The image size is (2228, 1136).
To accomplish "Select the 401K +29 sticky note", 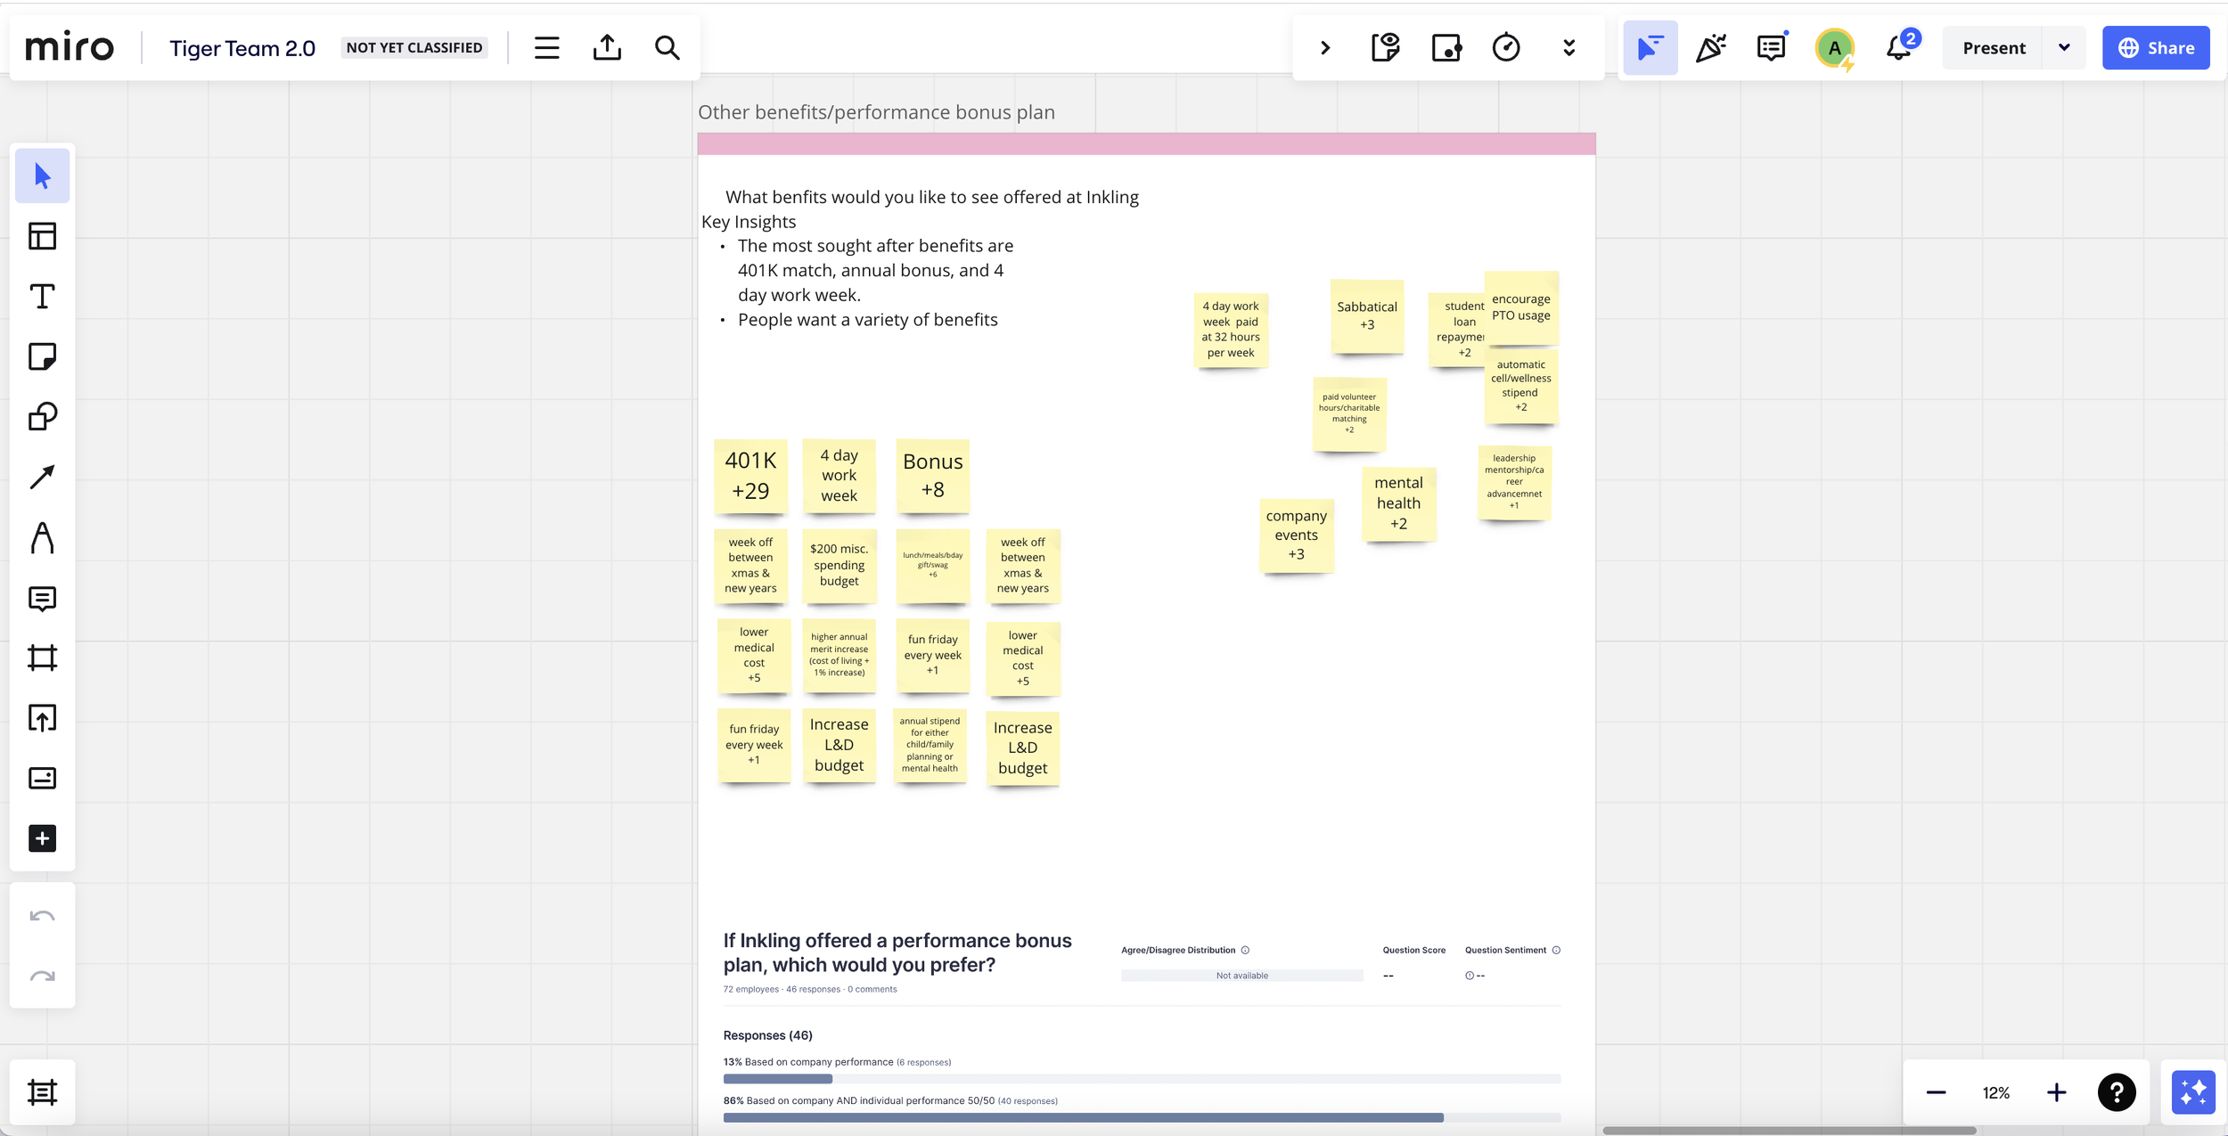I will click(x=750, y=476).
